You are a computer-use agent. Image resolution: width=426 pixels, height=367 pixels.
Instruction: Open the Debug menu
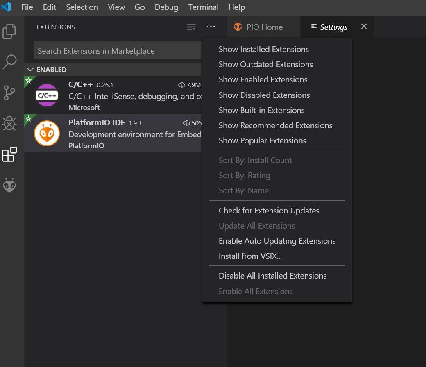click(166, 7)
